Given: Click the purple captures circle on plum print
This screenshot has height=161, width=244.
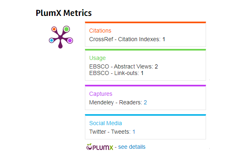Looking at the screenshot, I should click(x=70, y=41).
